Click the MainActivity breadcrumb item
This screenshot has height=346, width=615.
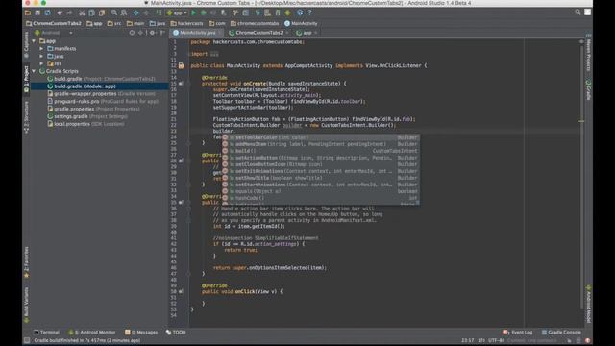click(x=301, y=23)
